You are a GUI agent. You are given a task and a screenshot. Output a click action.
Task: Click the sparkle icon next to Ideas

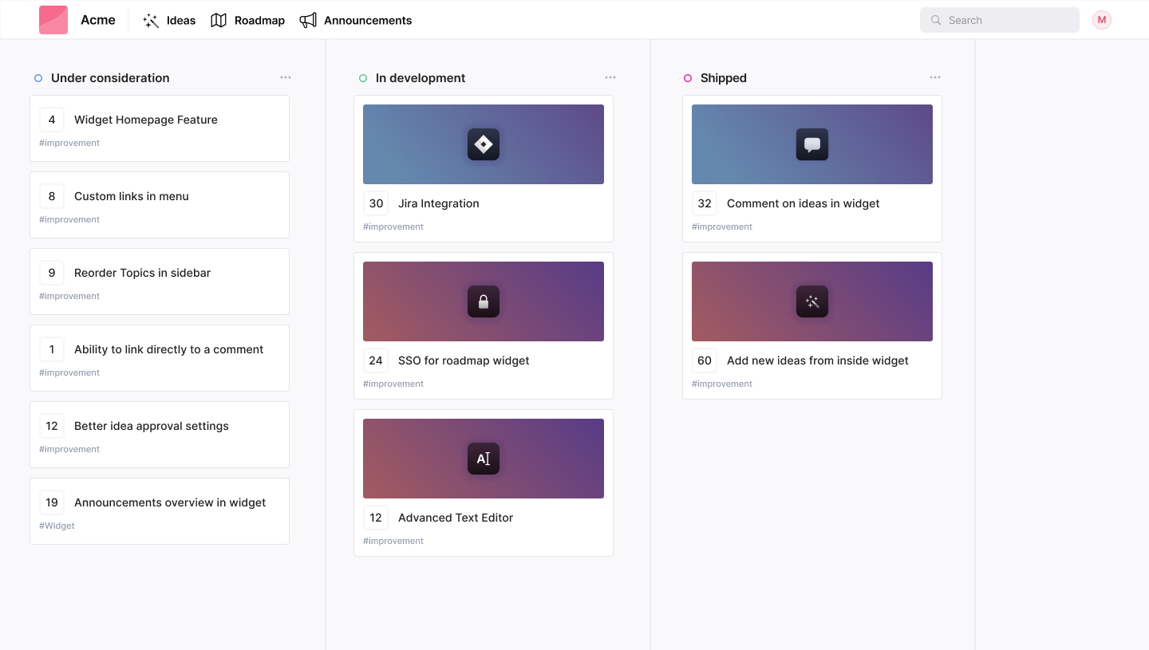coord(150,20)
